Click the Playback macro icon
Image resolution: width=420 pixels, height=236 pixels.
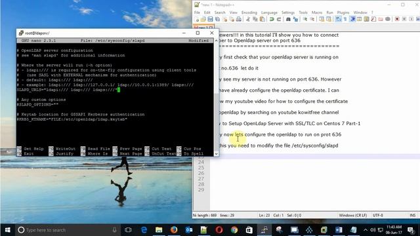coord(411,19)
